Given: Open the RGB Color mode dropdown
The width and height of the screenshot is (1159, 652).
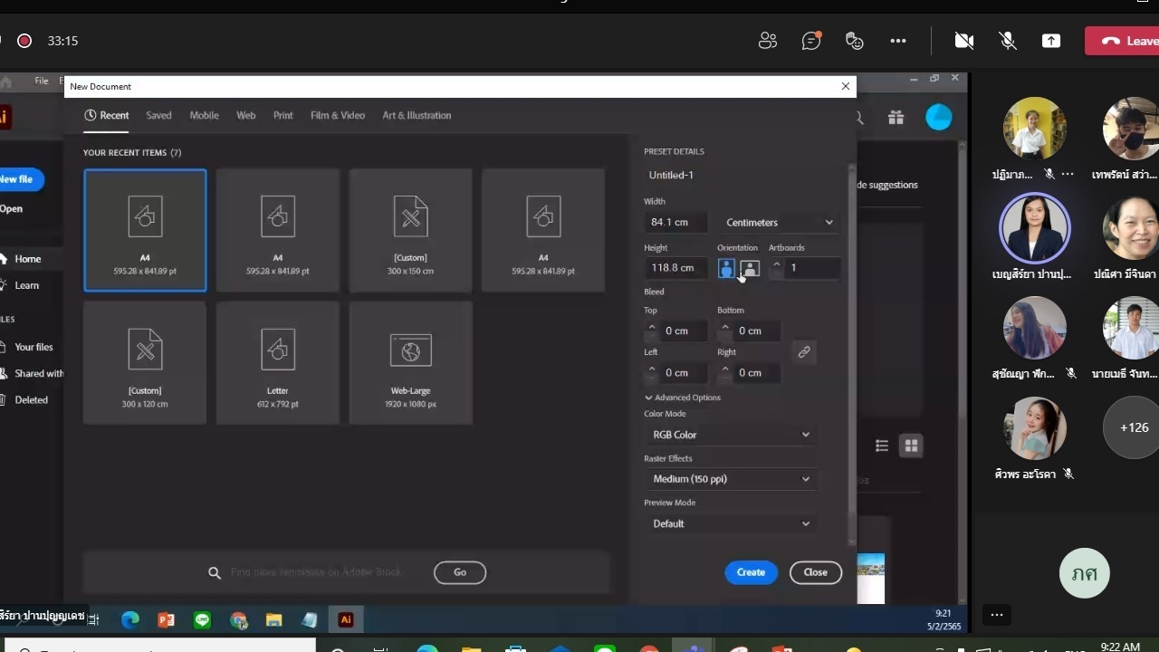Looking at the screenshot, I should pyautogui.click(x=731, y=435).
